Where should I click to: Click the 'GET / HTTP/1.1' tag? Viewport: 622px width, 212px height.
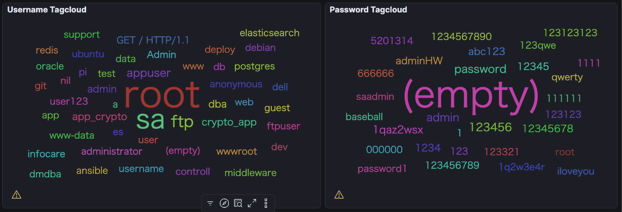point(153,40)
